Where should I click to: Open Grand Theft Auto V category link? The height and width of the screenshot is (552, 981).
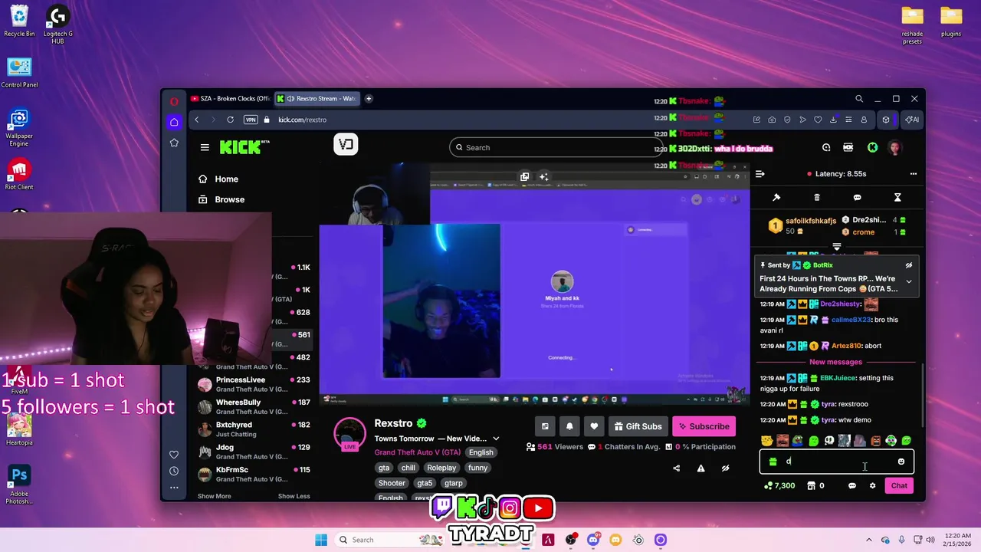point(417,452)
